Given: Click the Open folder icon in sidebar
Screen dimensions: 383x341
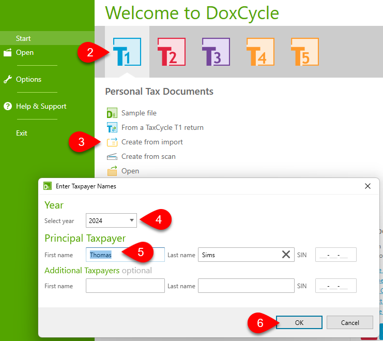Looking at the screenshot, I should (x=8, y=52).
